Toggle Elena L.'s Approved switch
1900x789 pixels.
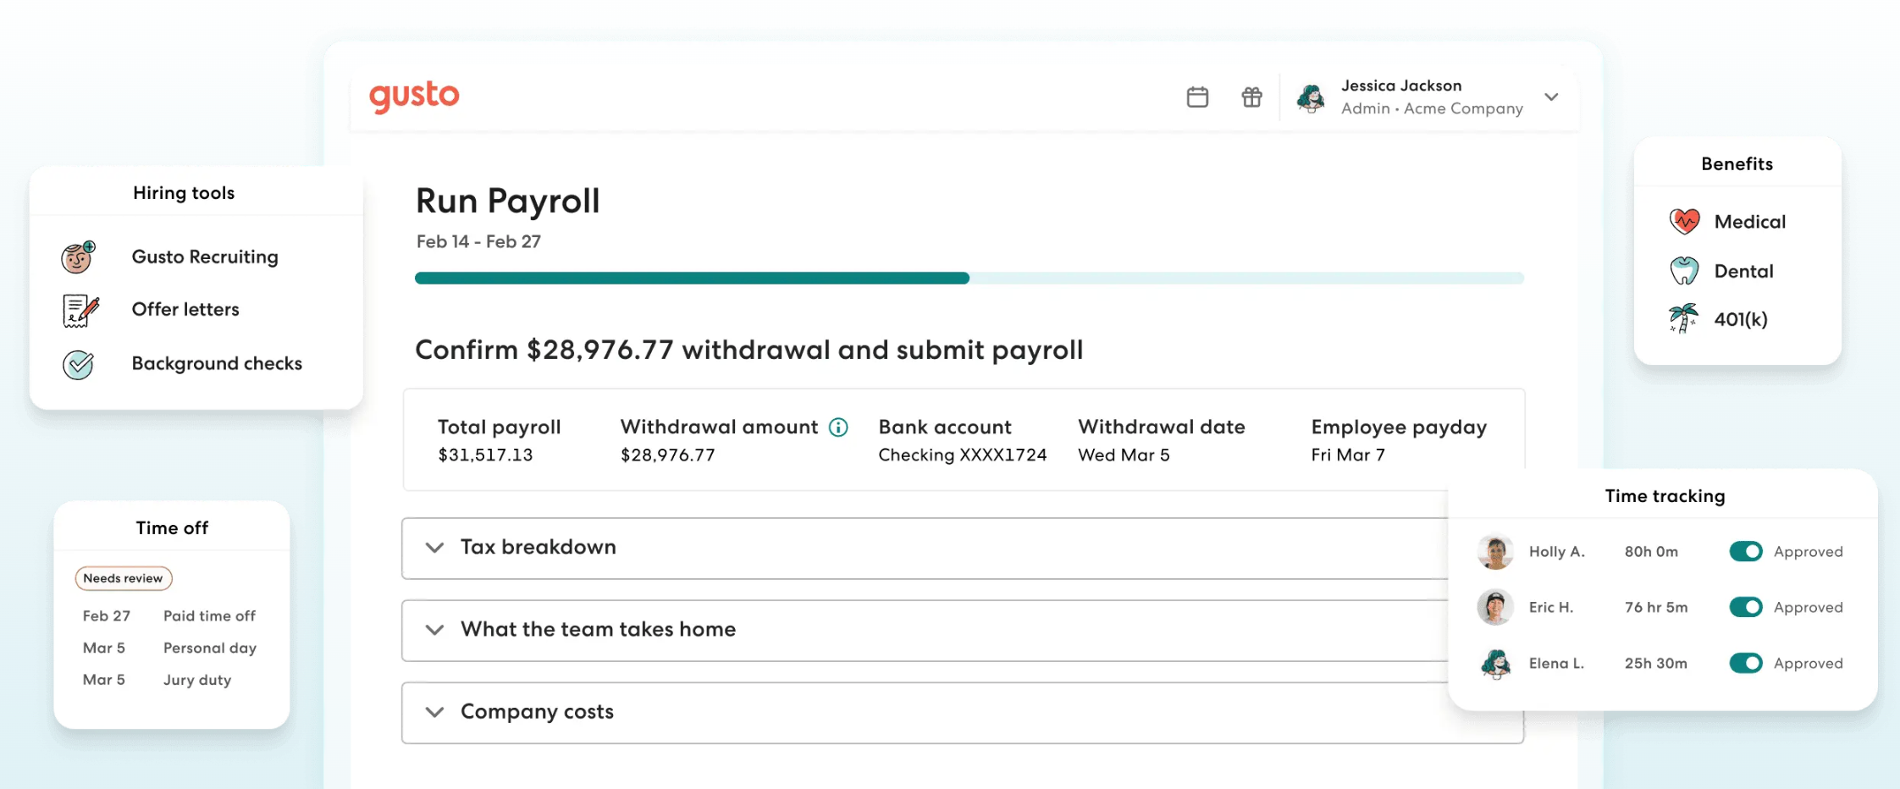[x=1746, y=663]
